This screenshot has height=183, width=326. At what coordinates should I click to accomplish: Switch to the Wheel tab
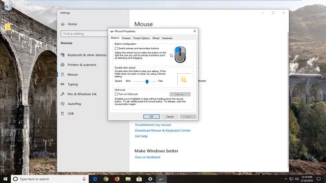pyautogui.click(x=156, y=38)
